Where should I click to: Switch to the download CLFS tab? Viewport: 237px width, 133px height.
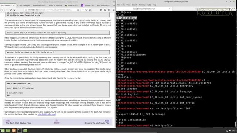click(x=39, y=6)
